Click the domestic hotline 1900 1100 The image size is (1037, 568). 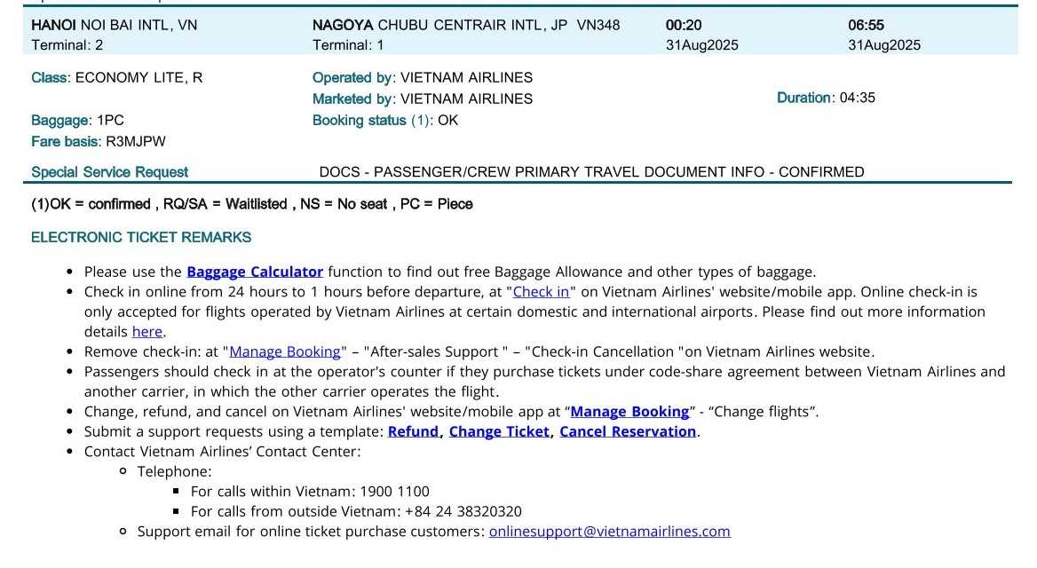[394, 491]
